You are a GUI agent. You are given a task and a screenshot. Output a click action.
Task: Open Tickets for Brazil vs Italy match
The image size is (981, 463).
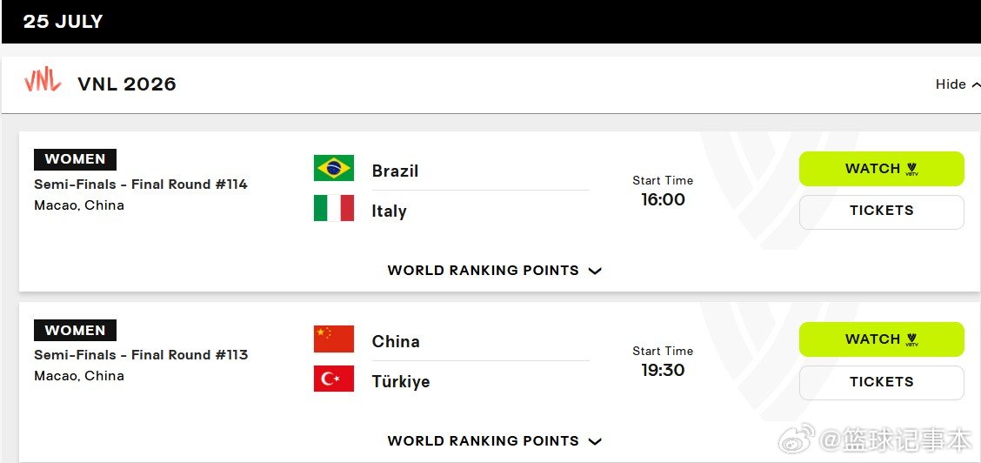[x=882, y=211]
